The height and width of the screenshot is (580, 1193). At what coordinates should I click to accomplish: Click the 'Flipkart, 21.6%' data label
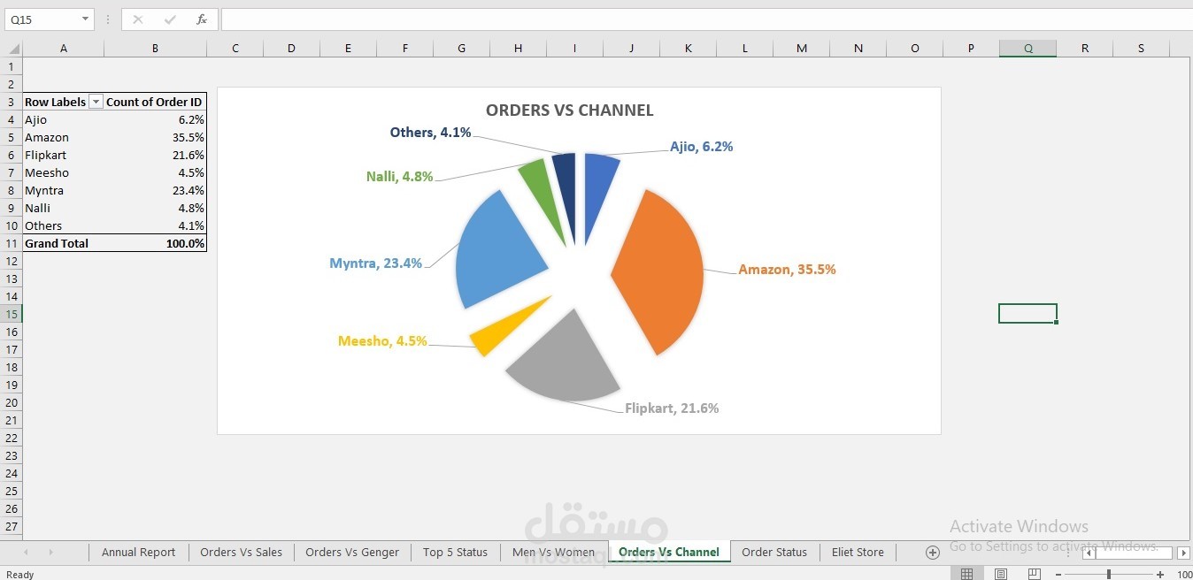pyautogui.click(x=672, y=408)
